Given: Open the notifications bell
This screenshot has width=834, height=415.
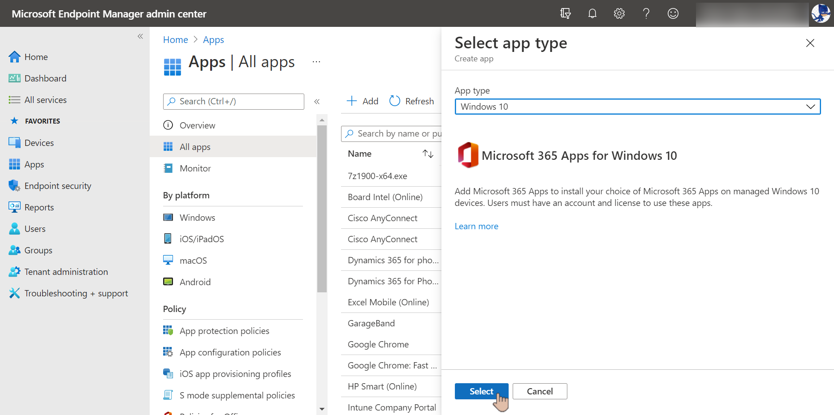Looking at the screenshot, I should [x=592, y=13].
